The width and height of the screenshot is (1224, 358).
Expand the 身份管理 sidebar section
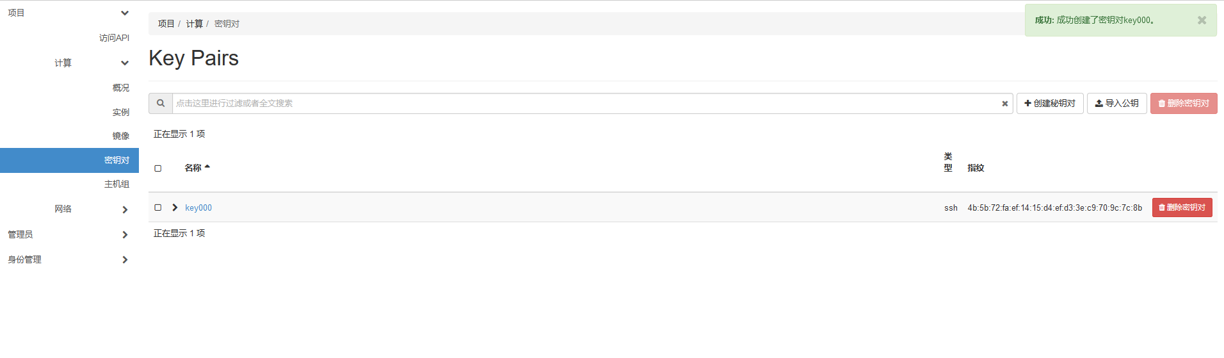point(125,259)
